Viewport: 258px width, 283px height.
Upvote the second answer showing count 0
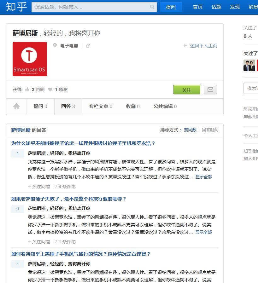pos(18,209)
